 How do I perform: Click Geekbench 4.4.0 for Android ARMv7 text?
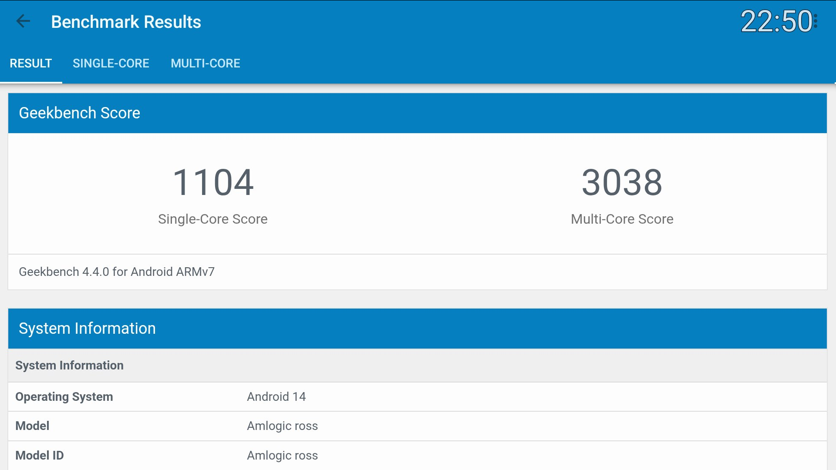tap(117, 272)
